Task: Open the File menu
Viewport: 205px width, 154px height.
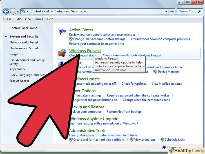Action: [9, 19]
